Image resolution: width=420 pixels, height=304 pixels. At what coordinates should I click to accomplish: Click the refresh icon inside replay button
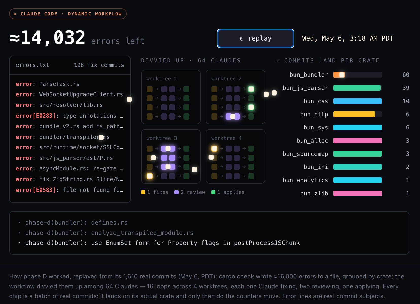click(x=242, y=39)
